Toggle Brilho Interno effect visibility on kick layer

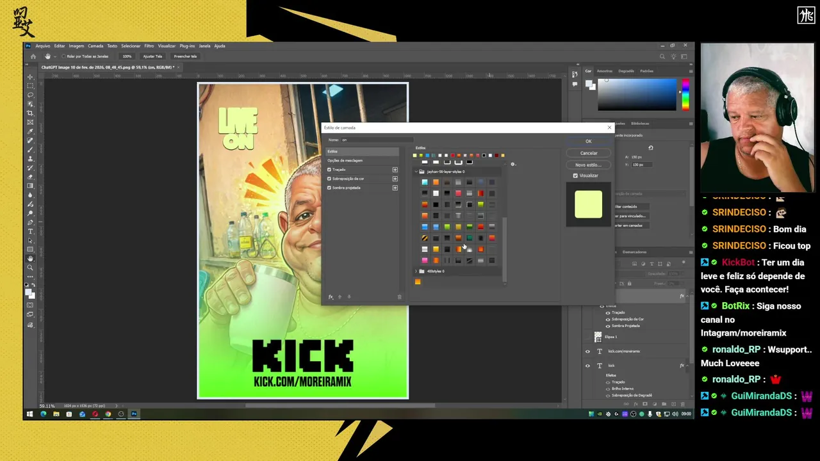tap(608, 389)
